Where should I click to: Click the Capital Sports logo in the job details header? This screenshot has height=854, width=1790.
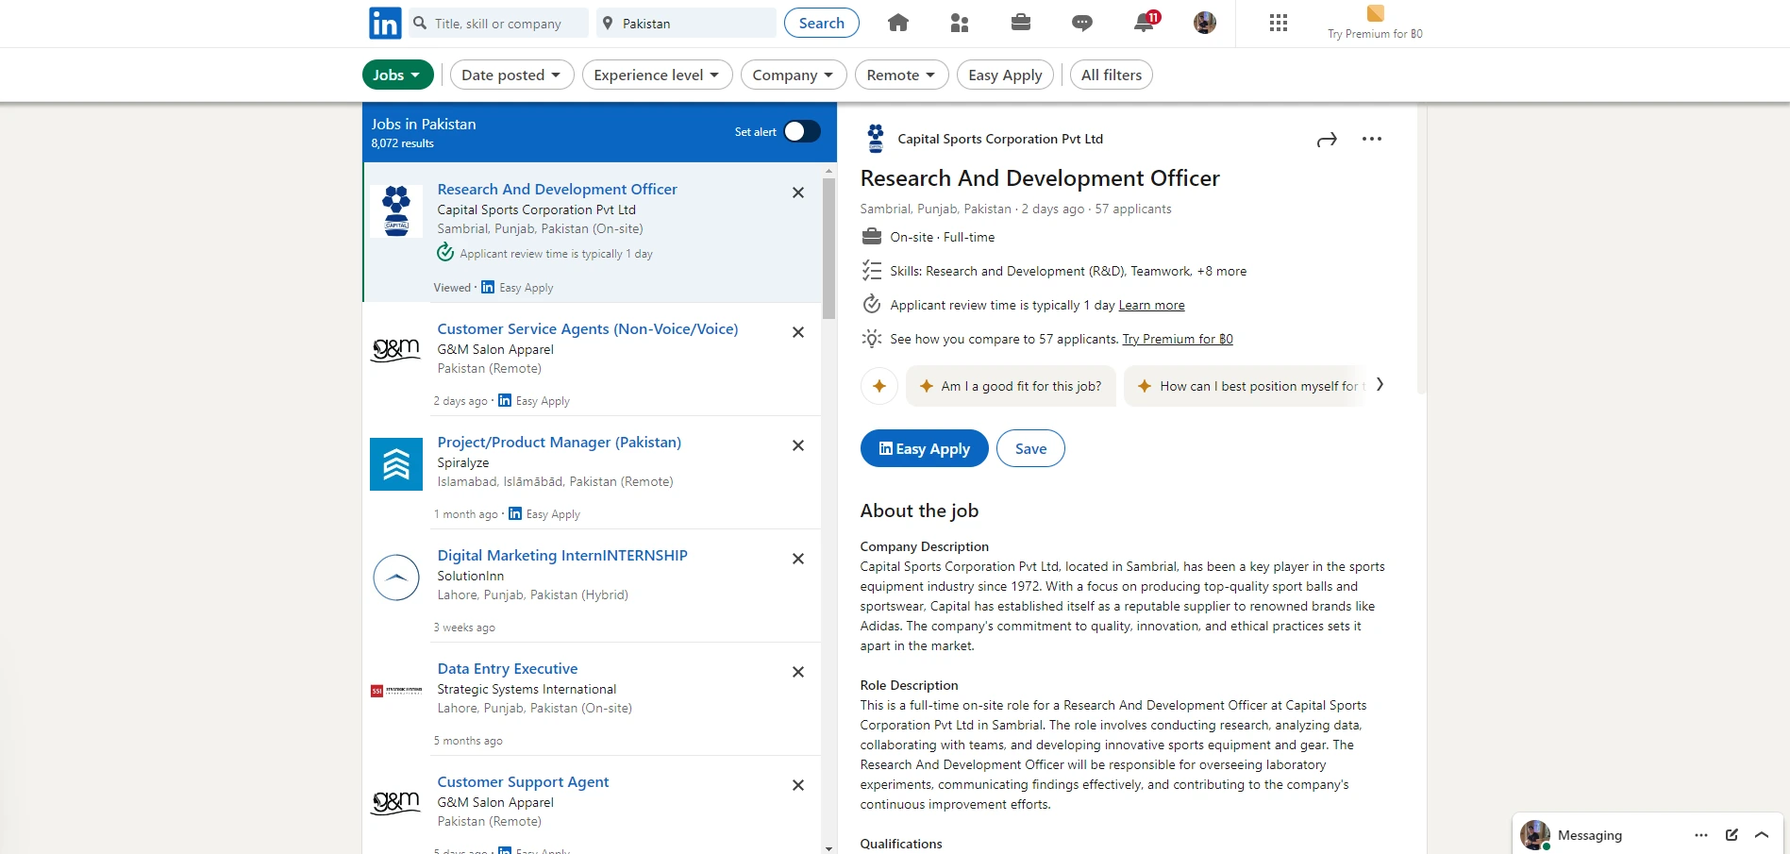pos(876,139)
